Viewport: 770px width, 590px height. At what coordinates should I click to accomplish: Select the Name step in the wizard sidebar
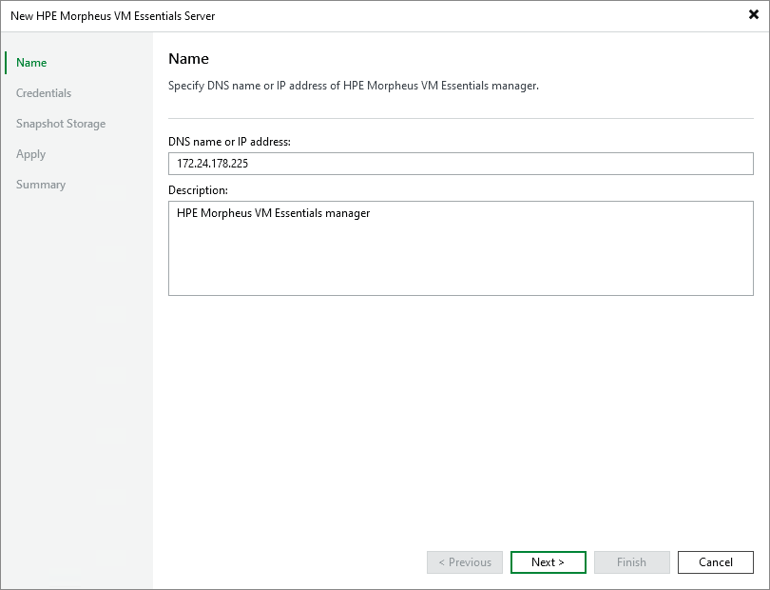click(x=30, y=62)
